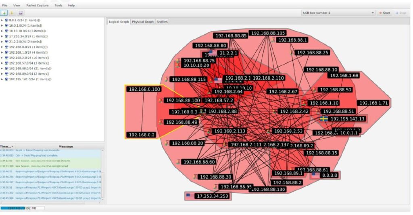Select the 192.168.2.113 graph node
This screenshot has width=413, height=215.
coord(229,131)
